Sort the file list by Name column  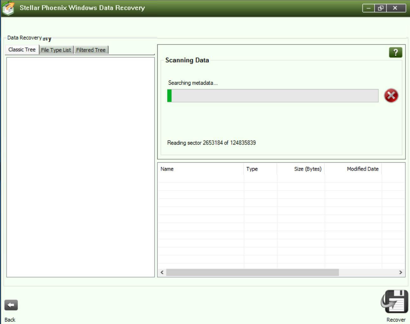pyautogui.click(x=200, y=169)
